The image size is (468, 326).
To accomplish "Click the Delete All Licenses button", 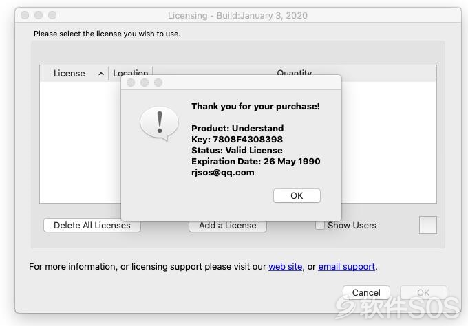I will tap(92, 225).
